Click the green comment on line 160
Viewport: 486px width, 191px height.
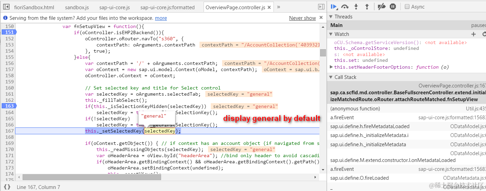tap(153, 88)
